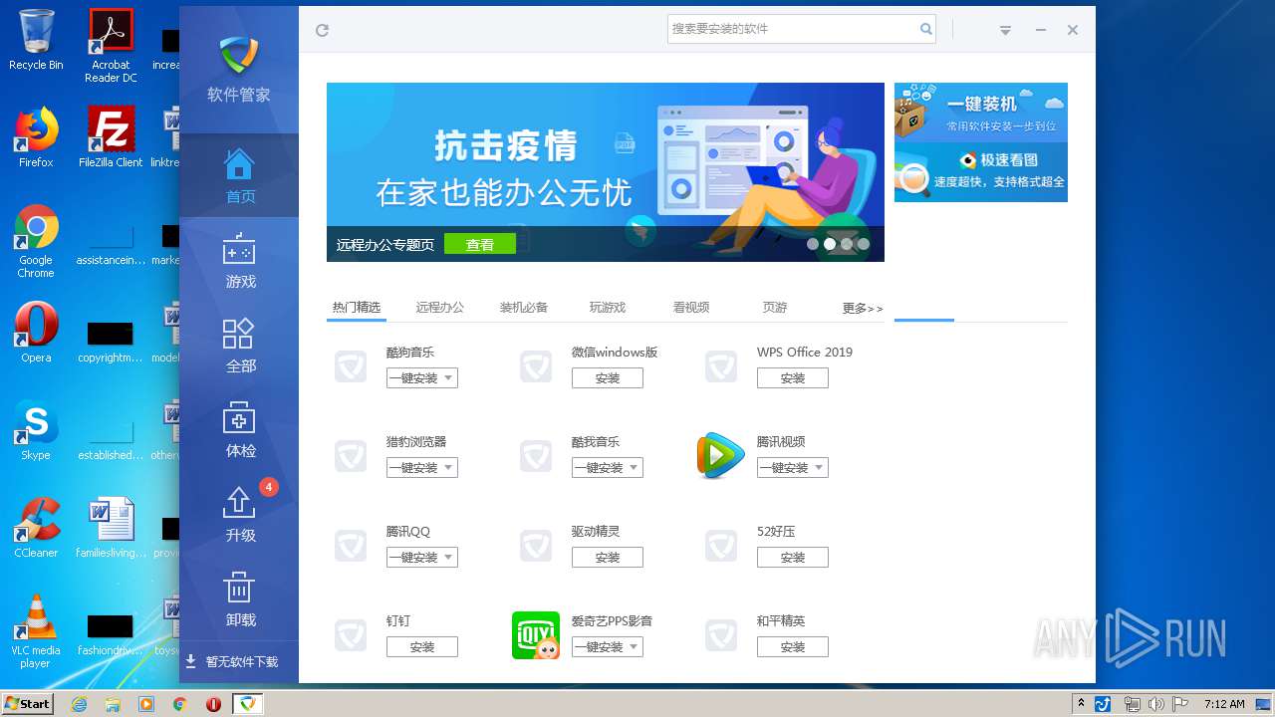
Task: Expand 酷狗音乐 一键安装 dropdown
Action: click(449, 378)
